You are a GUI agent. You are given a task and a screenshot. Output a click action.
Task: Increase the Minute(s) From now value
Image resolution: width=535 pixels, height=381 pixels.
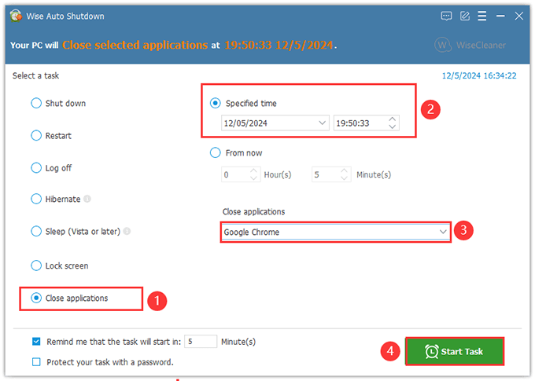click(x=345, y=170)
